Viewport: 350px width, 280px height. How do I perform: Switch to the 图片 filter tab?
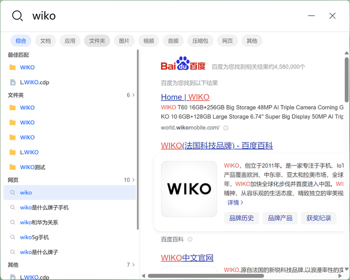tap(124, 41)
